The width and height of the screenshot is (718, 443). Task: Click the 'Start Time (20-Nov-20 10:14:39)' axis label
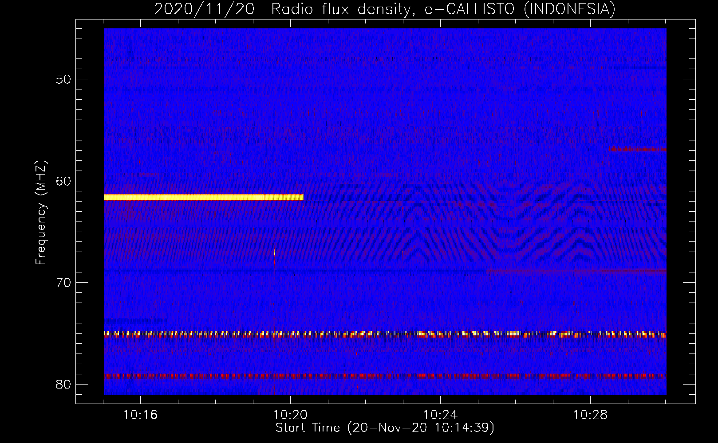385,428
